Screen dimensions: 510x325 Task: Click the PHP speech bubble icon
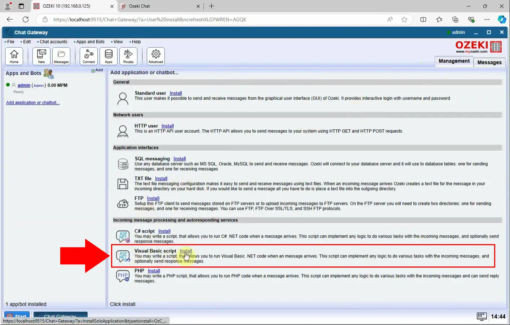pyautogui.click(x=123, y=276)
